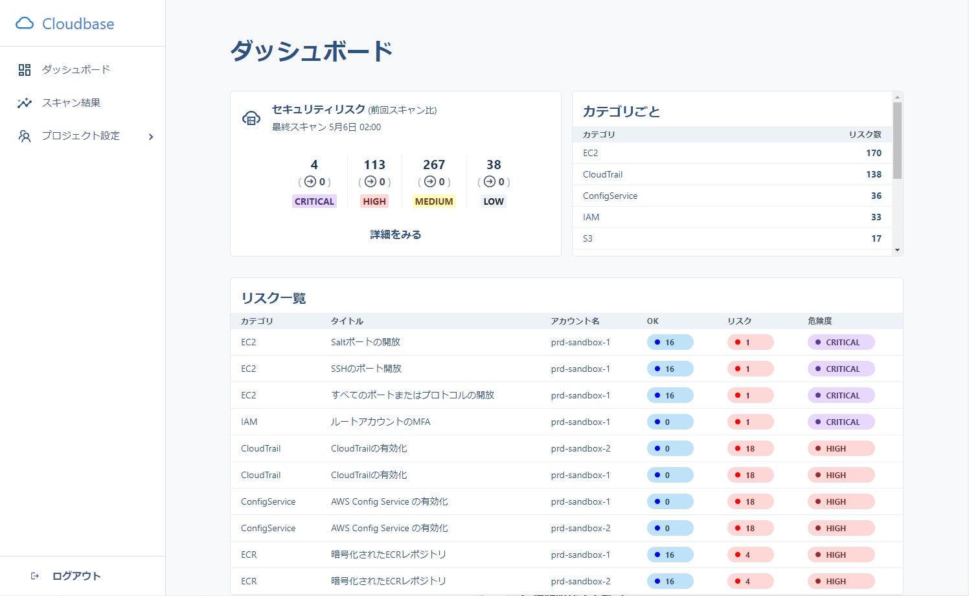The image size is (969, 596).
Task: Open CloudTrailの有効化 for prd-sandbox-2
Action: pos(567,448)
